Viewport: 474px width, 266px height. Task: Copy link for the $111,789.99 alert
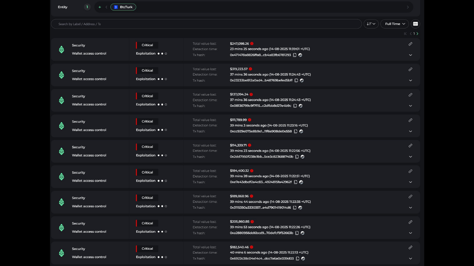(x=410, y=120)
